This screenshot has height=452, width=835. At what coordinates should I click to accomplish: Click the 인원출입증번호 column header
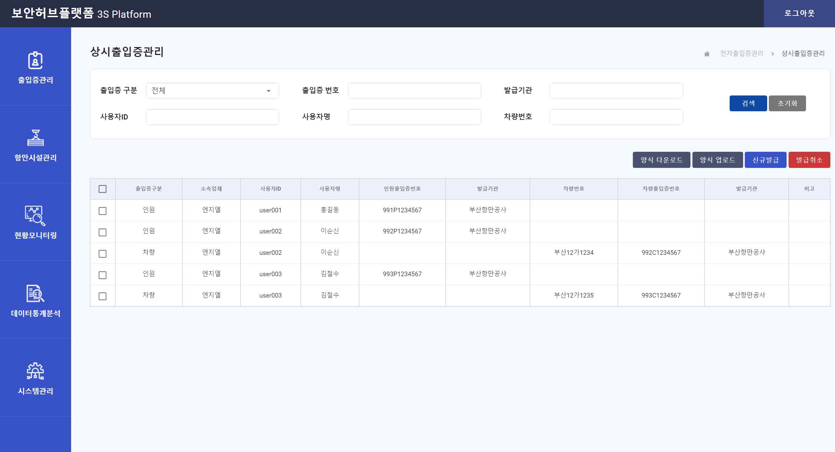click(402, 189)
